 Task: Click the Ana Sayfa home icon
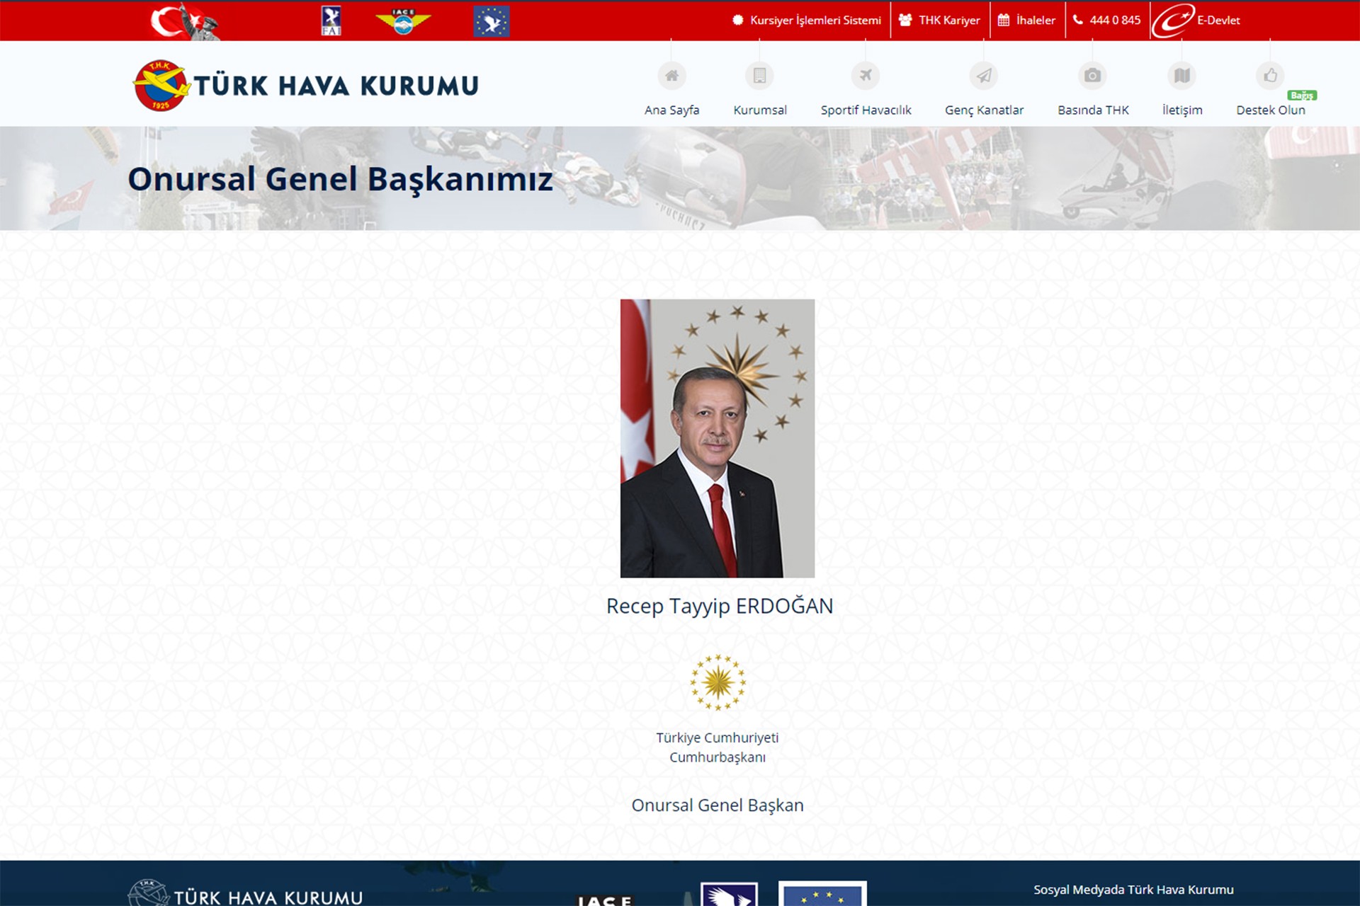pos(671,75)
